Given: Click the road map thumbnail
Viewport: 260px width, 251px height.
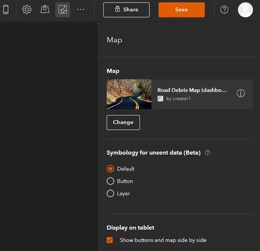Looking at the screenshot, I should 129,94.
